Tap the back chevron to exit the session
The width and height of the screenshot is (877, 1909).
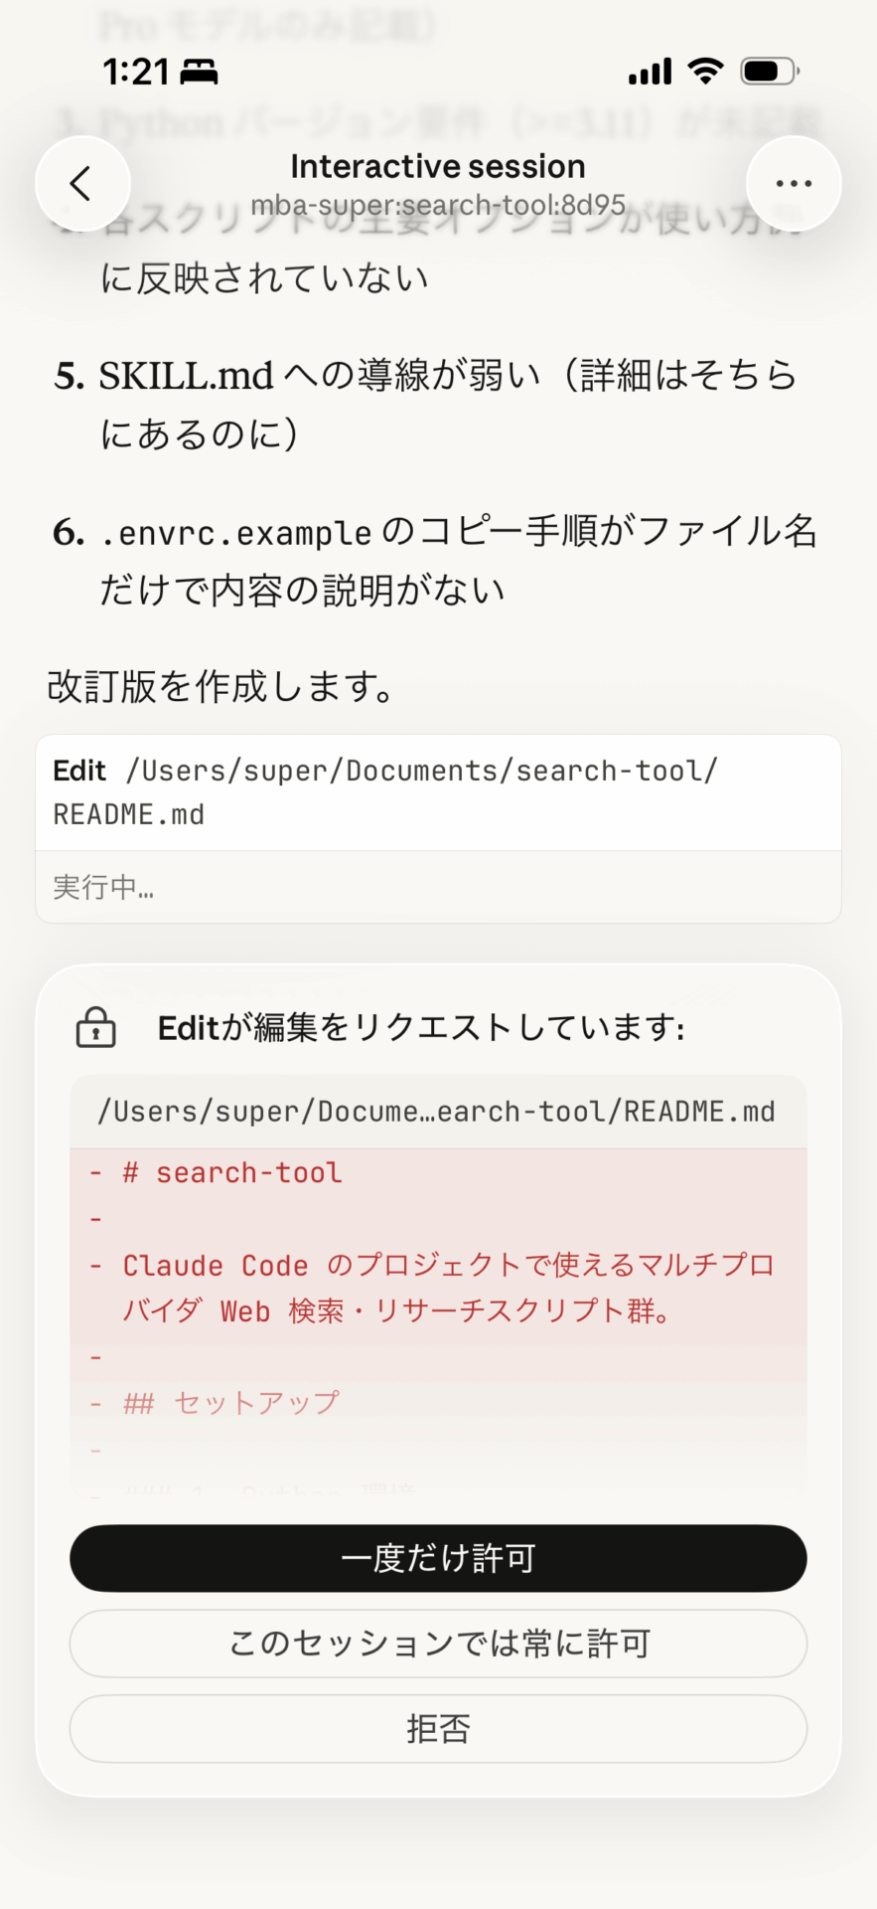pos(82,183)
